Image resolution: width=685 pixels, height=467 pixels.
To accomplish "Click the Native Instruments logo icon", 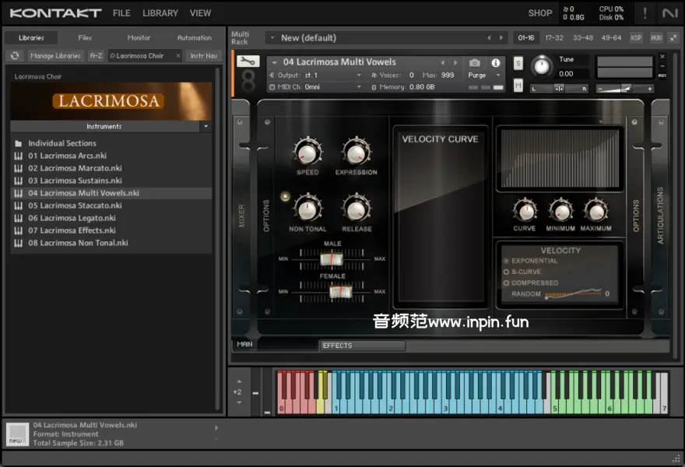I will pos(669,13).
